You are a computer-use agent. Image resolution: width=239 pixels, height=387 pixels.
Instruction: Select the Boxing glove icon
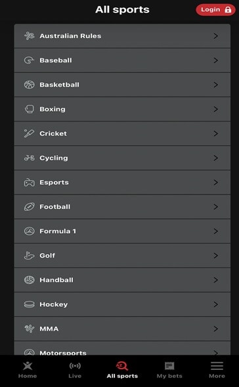pyautogui.click(x=29, y=109)
